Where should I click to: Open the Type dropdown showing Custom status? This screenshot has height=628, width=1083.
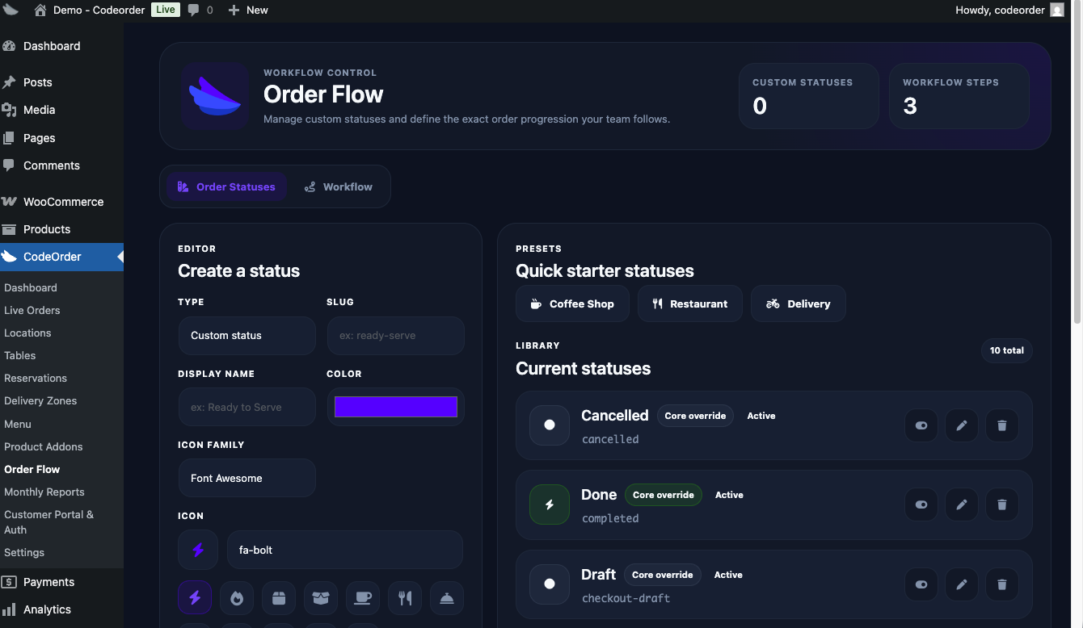click(x=247, y=335)
